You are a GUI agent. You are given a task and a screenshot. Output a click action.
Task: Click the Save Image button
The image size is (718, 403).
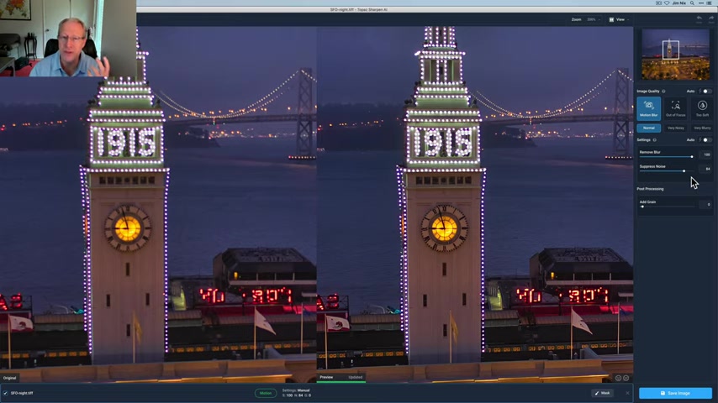pyautogui.click(x=675, y=393)
